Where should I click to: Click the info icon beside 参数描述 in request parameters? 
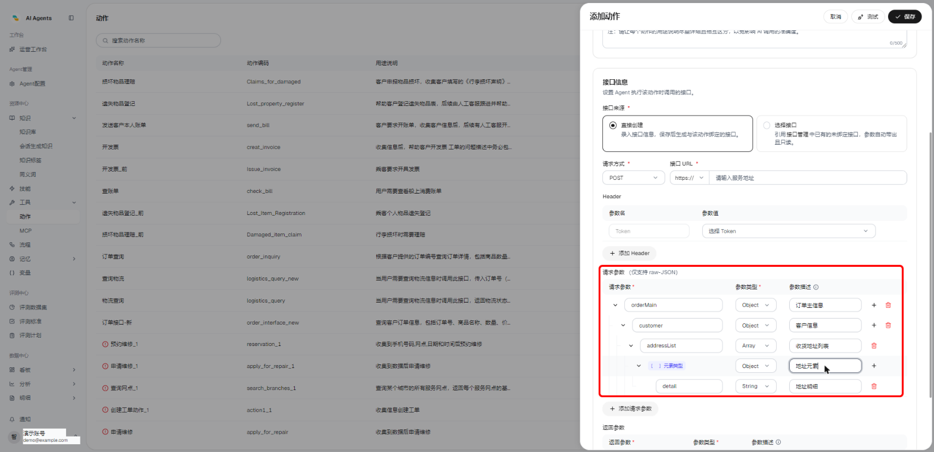(815, 287)
